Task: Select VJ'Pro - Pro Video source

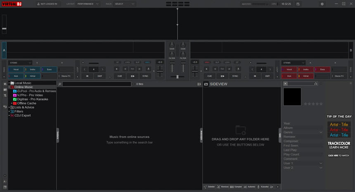Action: [x=28, y=95]
